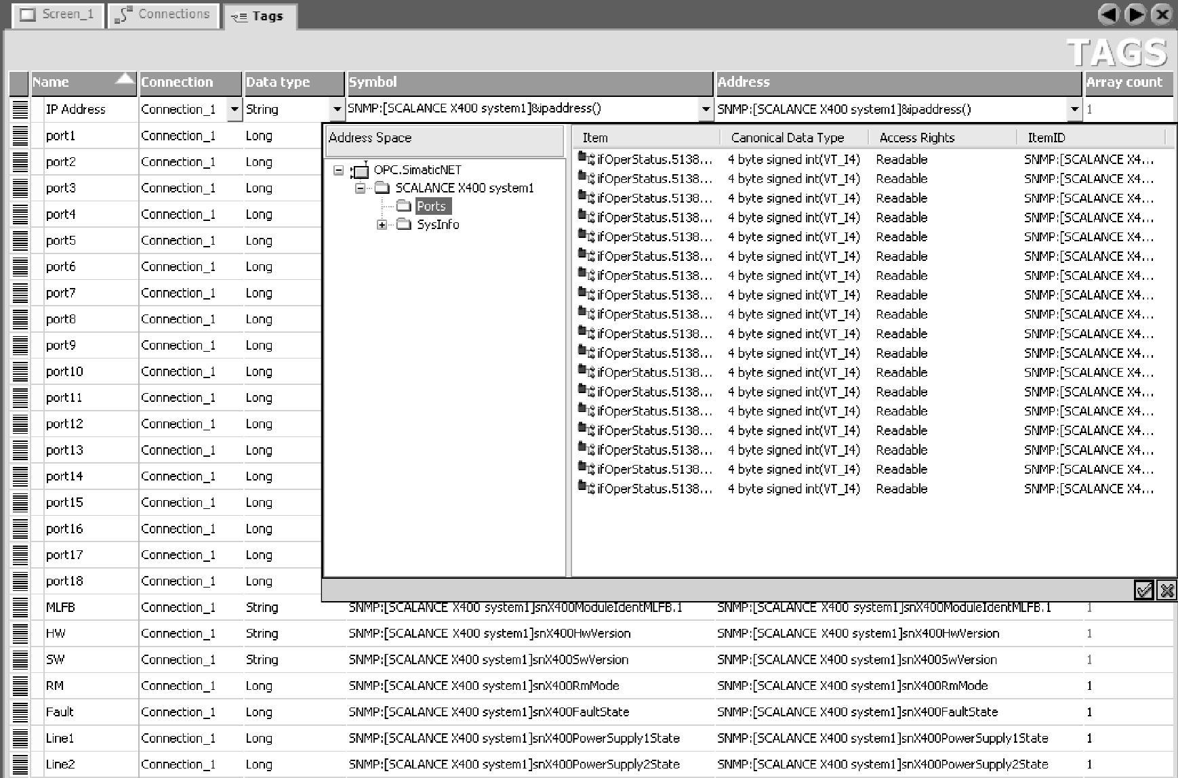
Task: Select the row handle for SW
Action: (x=20, y=659)
